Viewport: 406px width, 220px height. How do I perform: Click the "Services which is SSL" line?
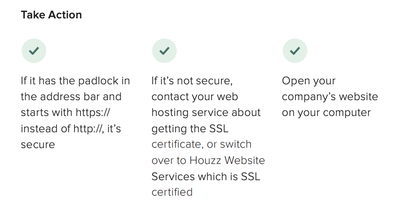tap(206, 176)
